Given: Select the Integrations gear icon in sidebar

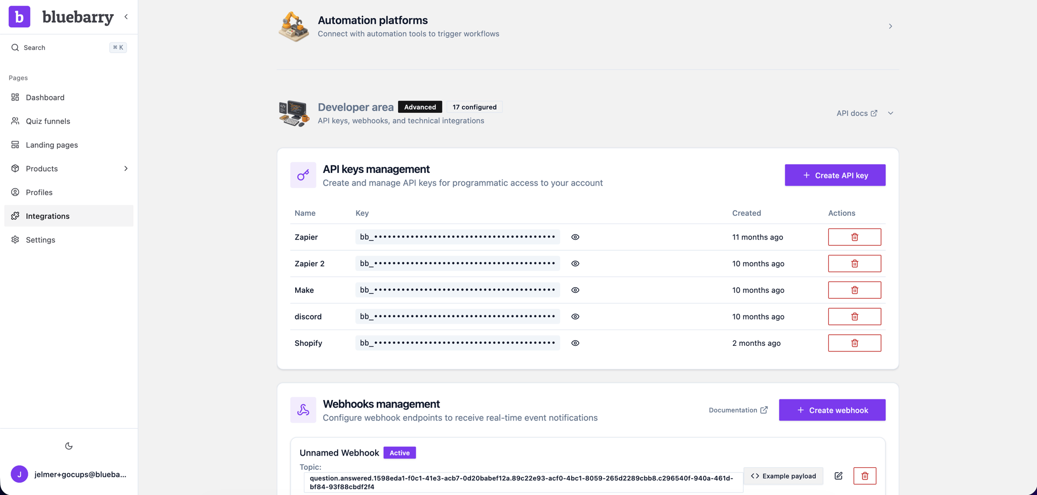Looking at the screenshot, I should (16, 216).
